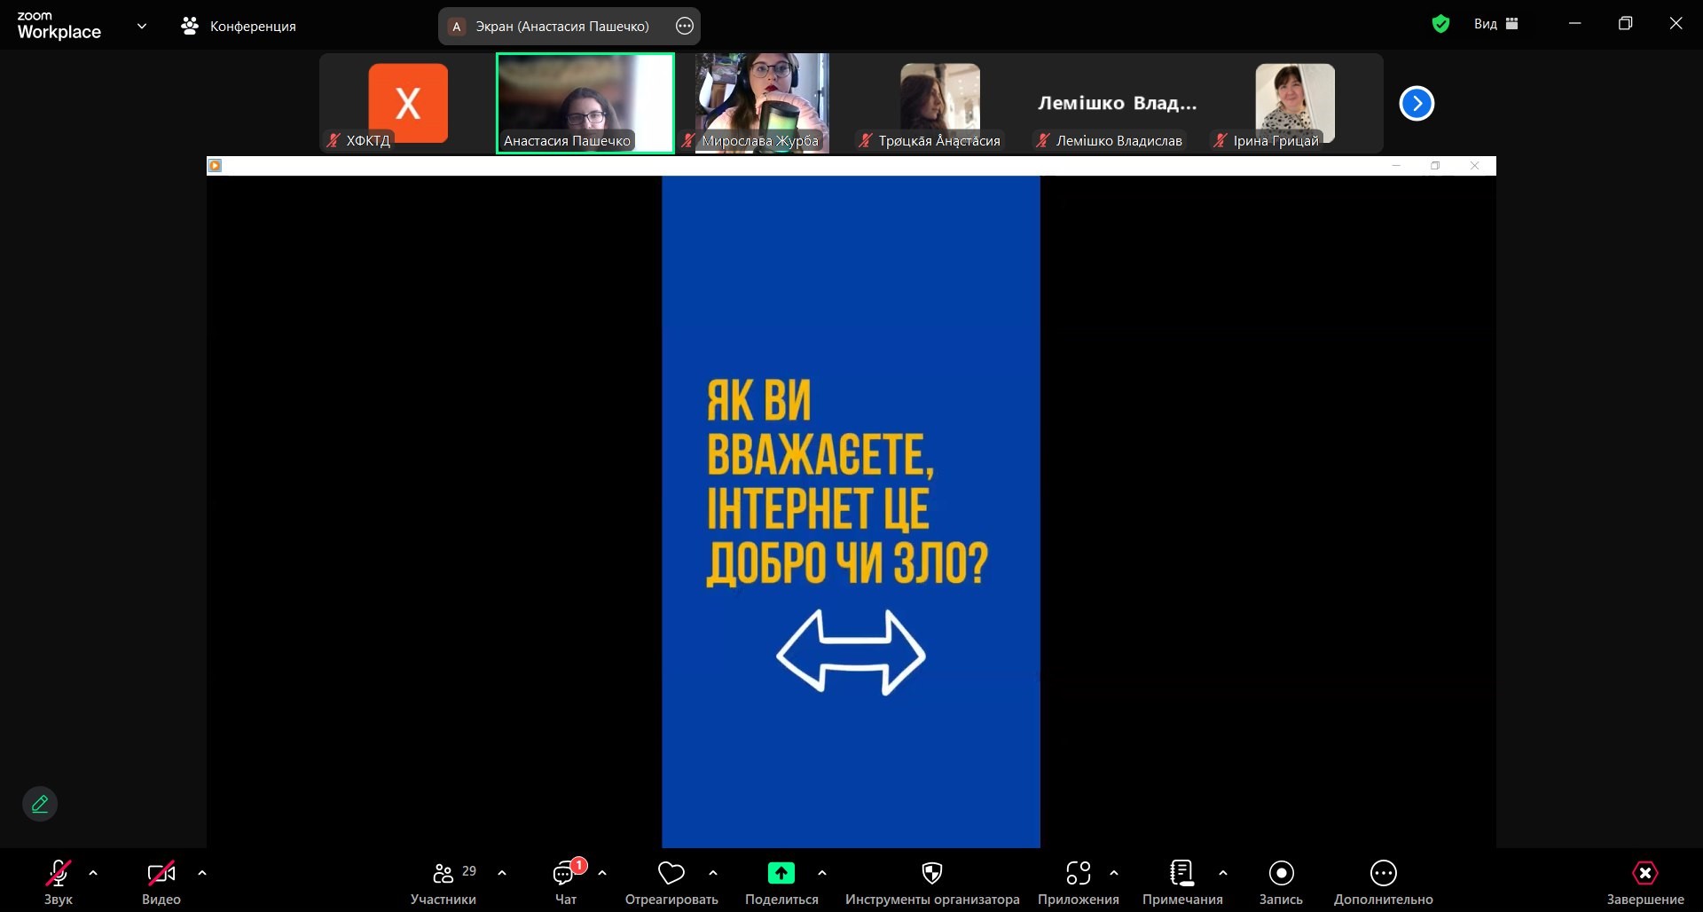Show next participants with blue arrow
The width and height of the screenshot is (1703, 912).
tap(1417, 104)
